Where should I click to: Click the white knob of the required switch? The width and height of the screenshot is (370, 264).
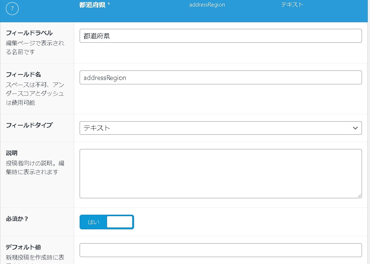[x=119, y=222]
